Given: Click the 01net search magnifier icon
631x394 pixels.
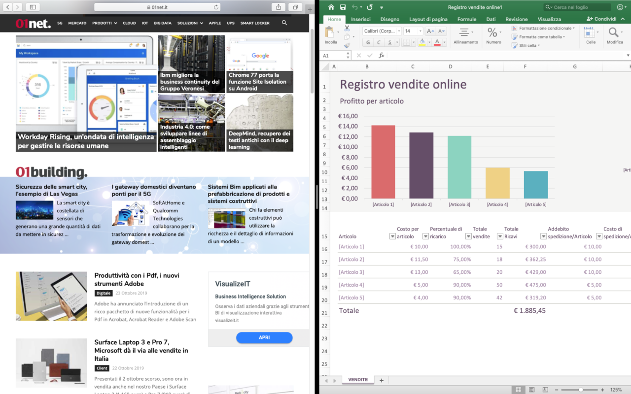Looking at the screenshot, I should pyautogui.click(x=284, y=23).
